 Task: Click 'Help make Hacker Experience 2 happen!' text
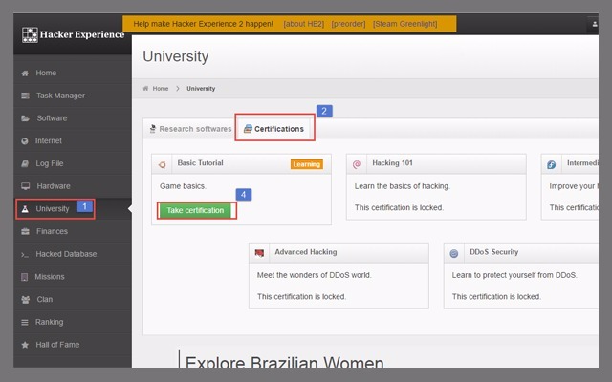click(204, 24)
